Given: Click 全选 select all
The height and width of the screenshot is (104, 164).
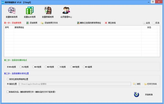Looking at the screenshot, I should 147,23.
